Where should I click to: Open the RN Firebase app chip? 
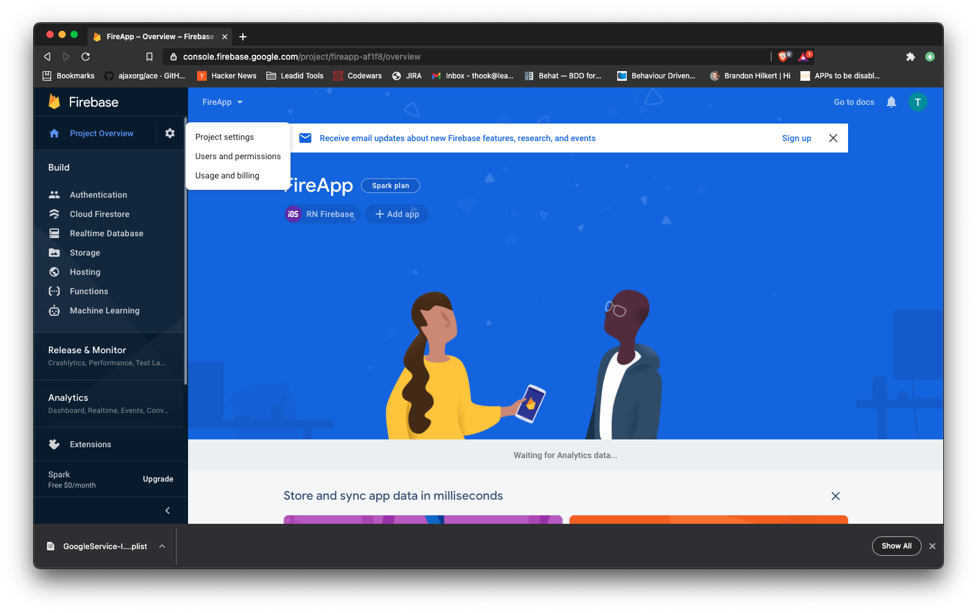(x=322, y=214)
